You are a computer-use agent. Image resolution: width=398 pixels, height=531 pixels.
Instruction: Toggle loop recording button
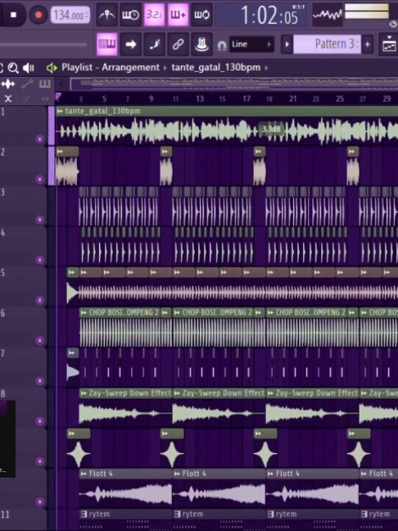pos(201,15)
